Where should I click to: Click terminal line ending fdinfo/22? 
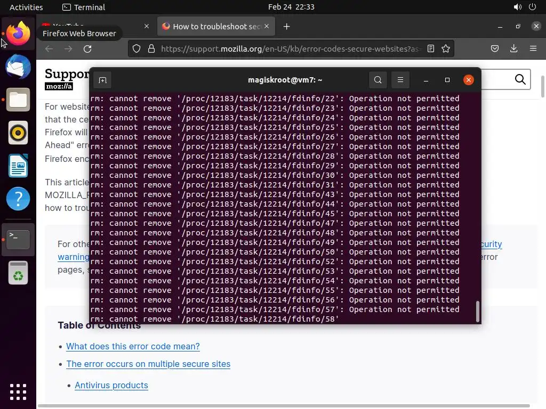click(275, 99)
